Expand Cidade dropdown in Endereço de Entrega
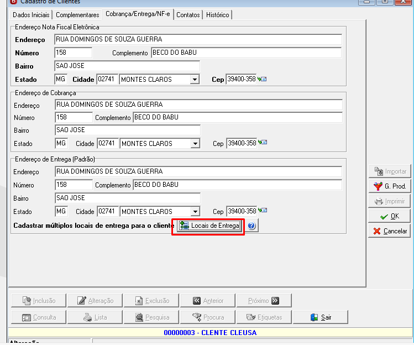414x345 pixels. coord(195,212)
